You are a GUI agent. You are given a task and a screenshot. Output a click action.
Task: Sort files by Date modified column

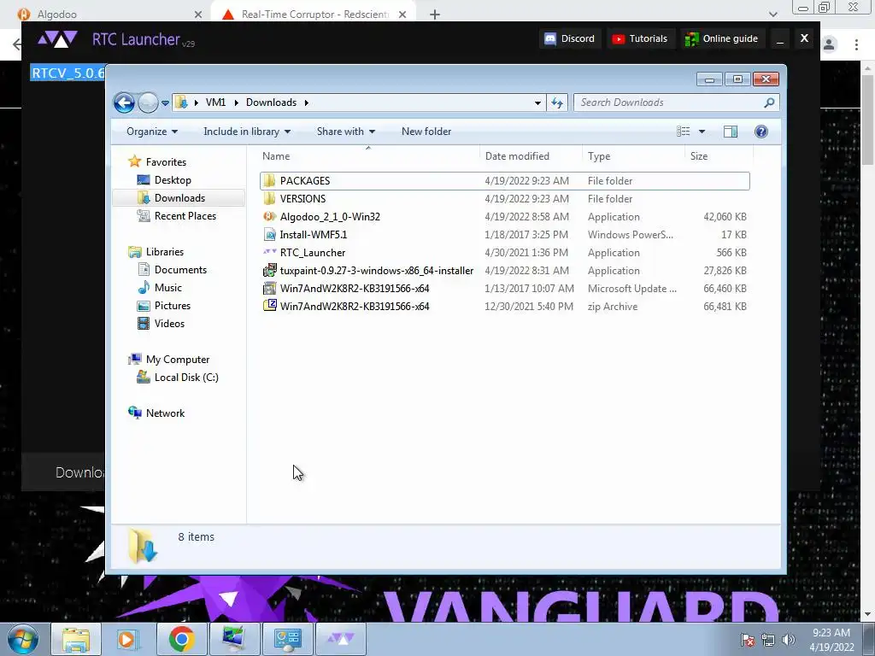531,156
